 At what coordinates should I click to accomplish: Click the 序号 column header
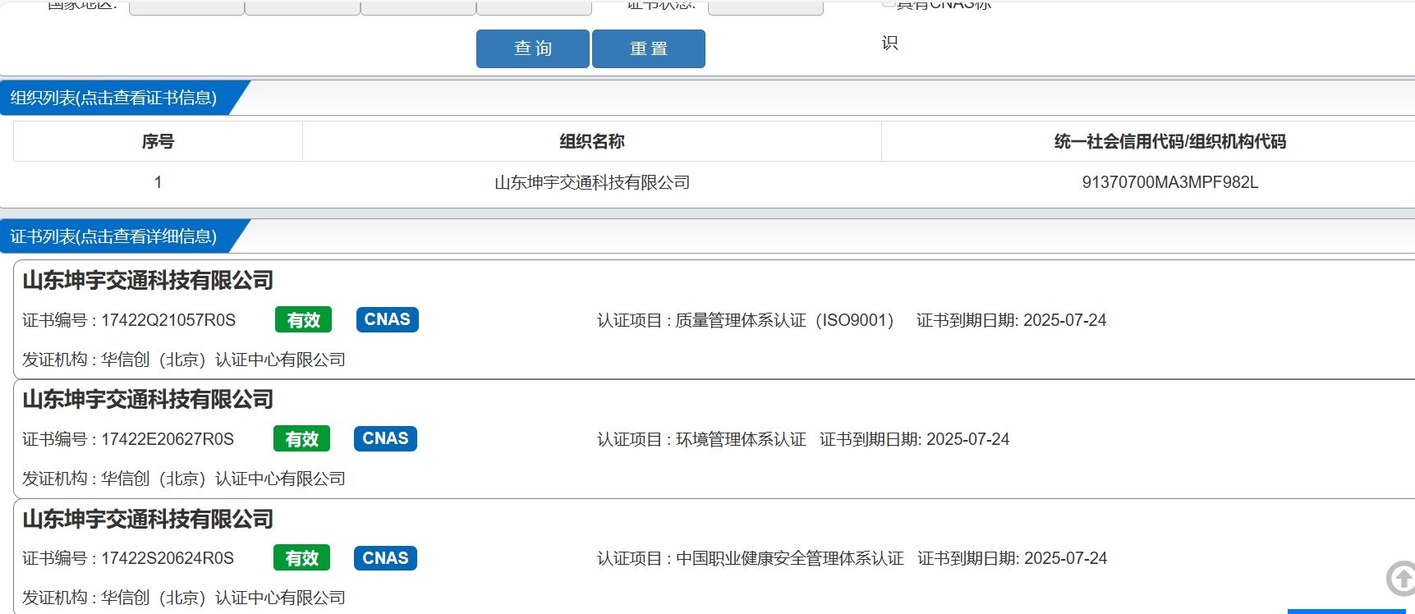click(158, 141)
